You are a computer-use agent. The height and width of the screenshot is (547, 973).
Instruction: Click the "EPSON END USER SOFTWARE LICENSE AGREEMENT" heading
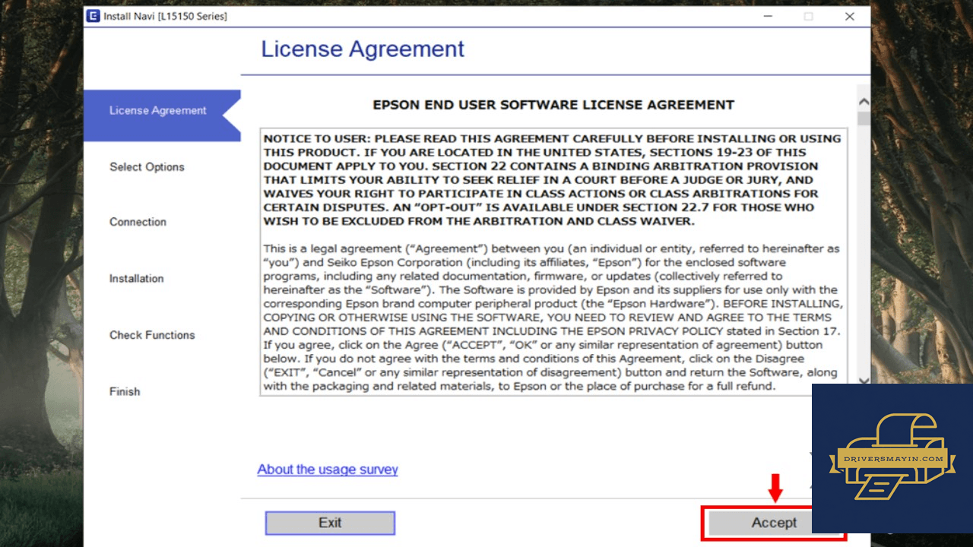[x=553, y=105]
